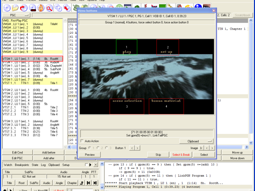Click the blue circle up-arrow icon
The image size is (255, 191).
pyautogui.click(x=198, y=6)
